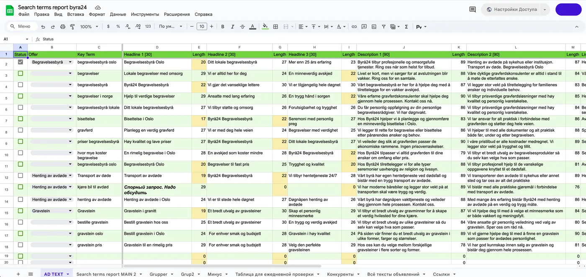Tick Status checkbox in the gravstein pris row

click(20, 245)
